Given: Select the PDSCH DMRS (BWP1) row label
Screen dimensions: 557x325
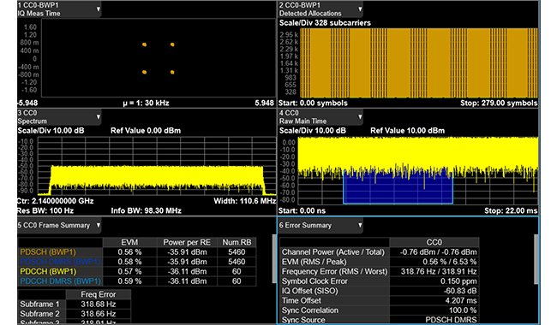Looking at the screenshot, I should (60, 262).
